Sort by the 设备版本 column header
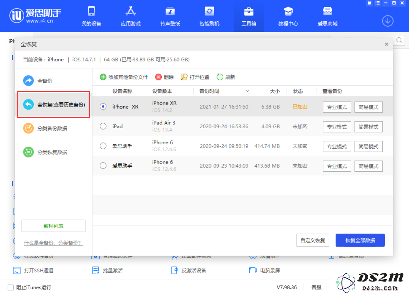The image size is (409, 294). [162, 91]
